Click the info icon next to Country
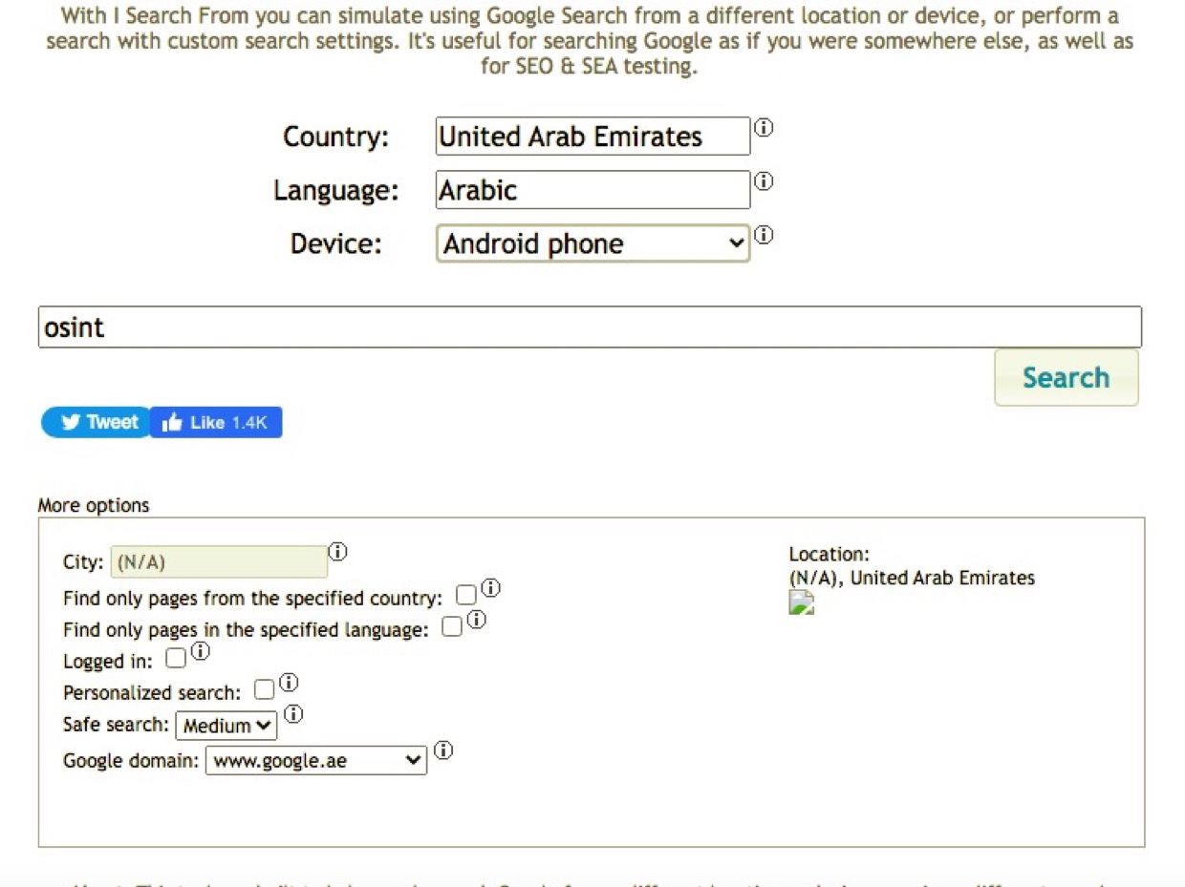 pyautogui.click(x=764, y=127)
